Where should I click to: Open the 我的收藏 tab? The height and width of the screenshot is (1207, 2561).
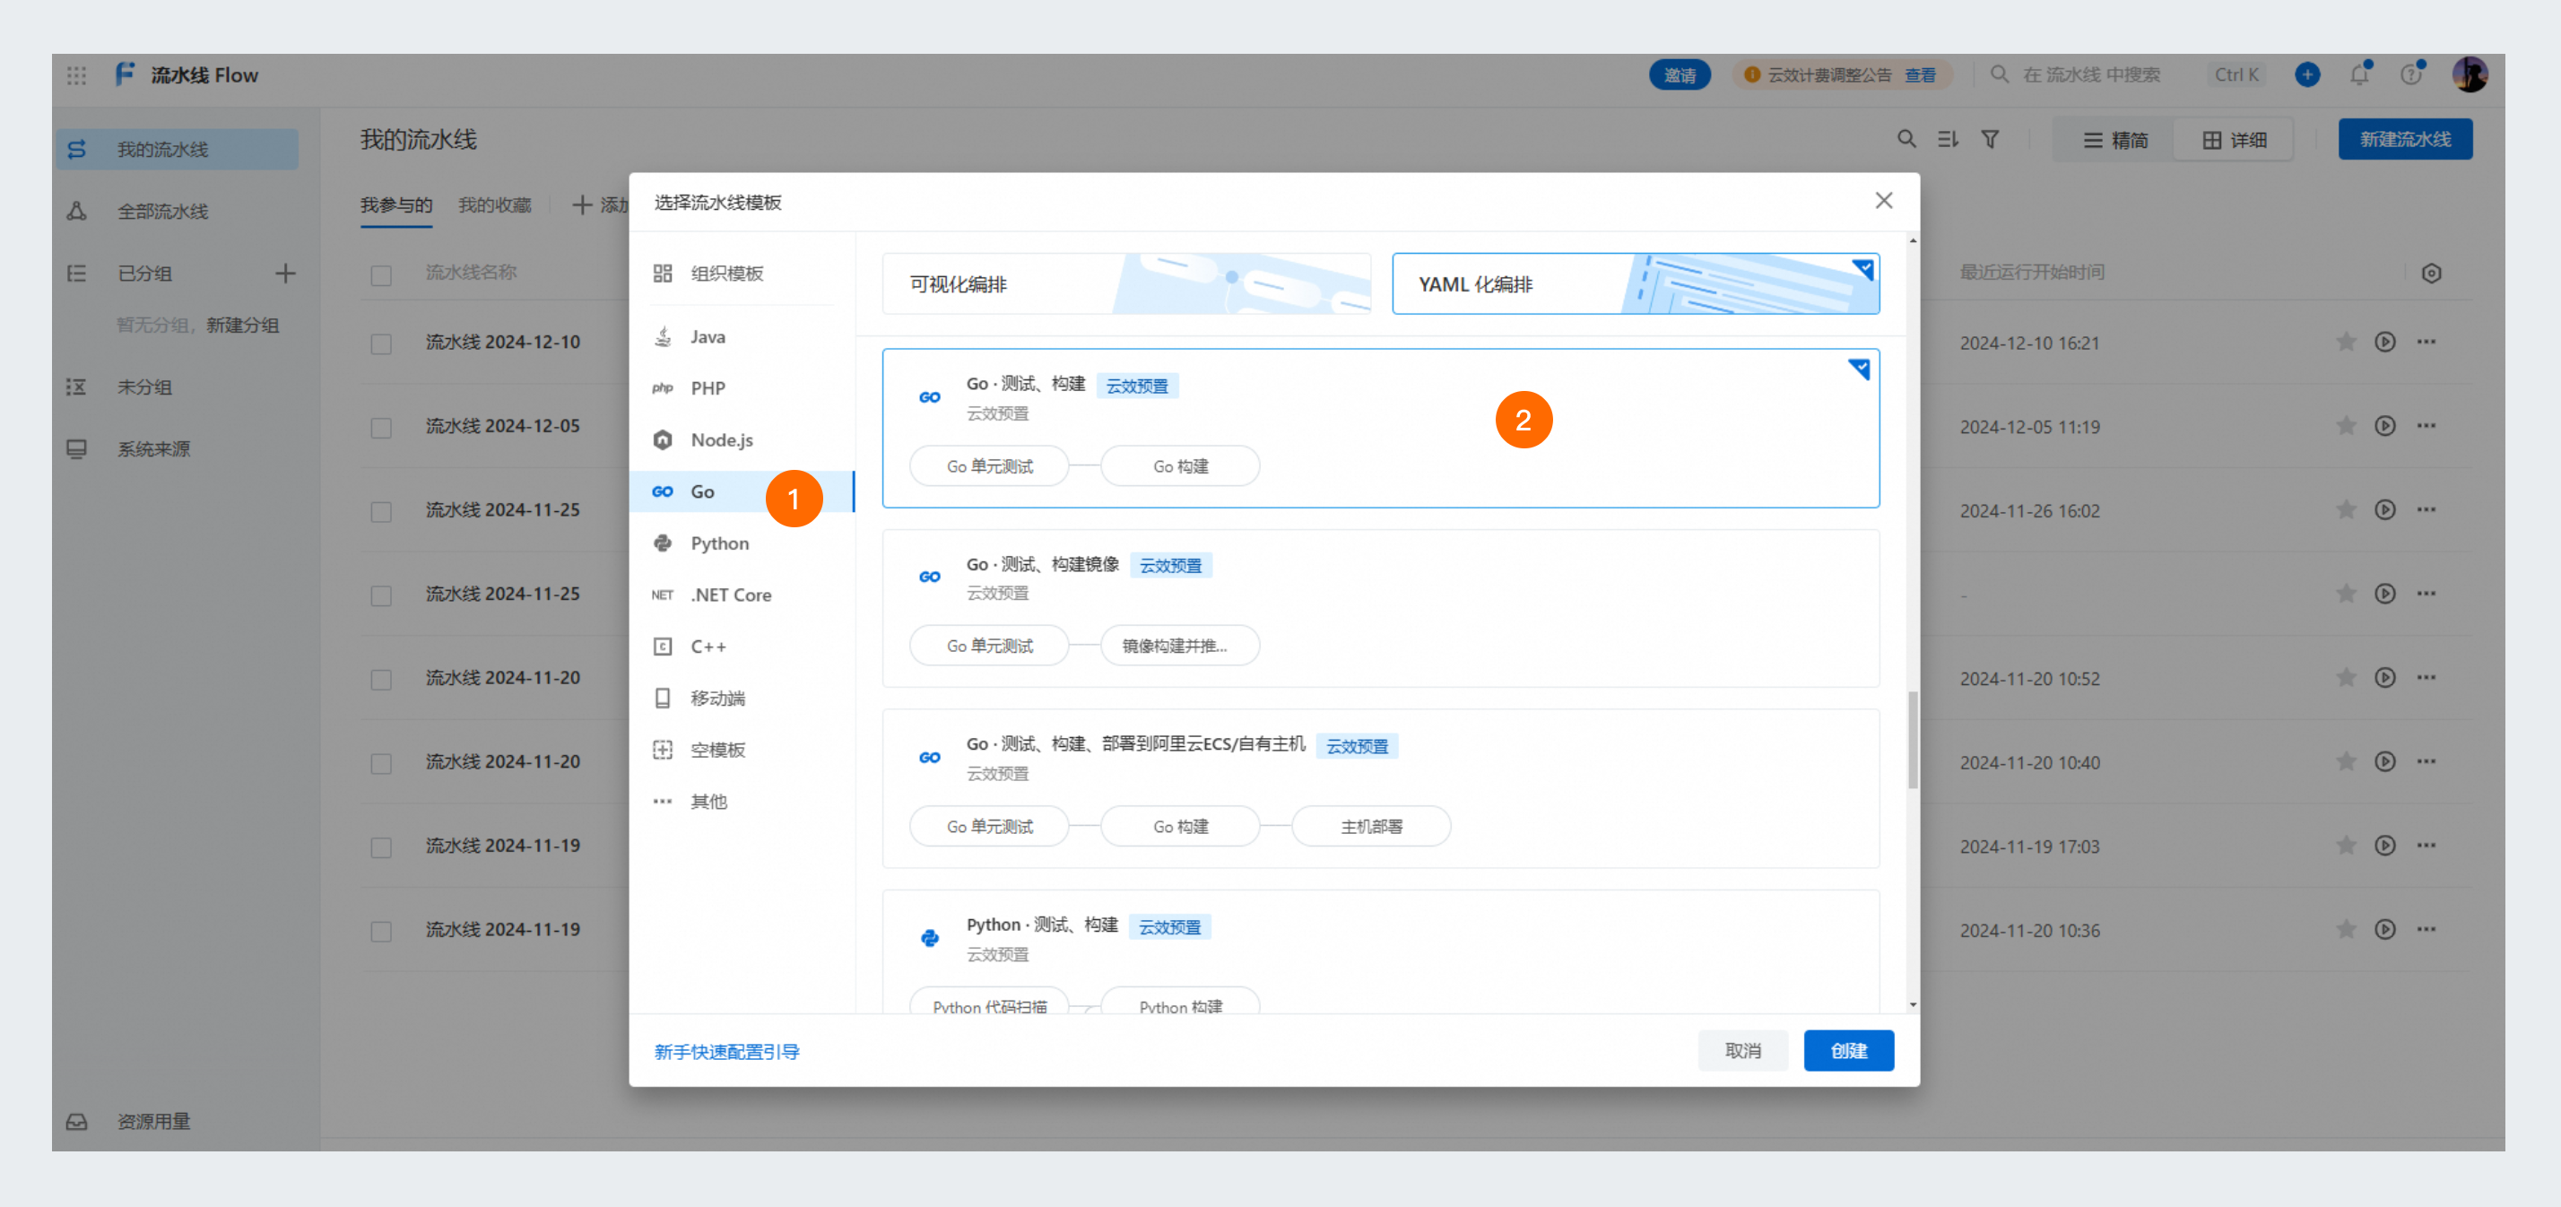click(x=494, y=206)
